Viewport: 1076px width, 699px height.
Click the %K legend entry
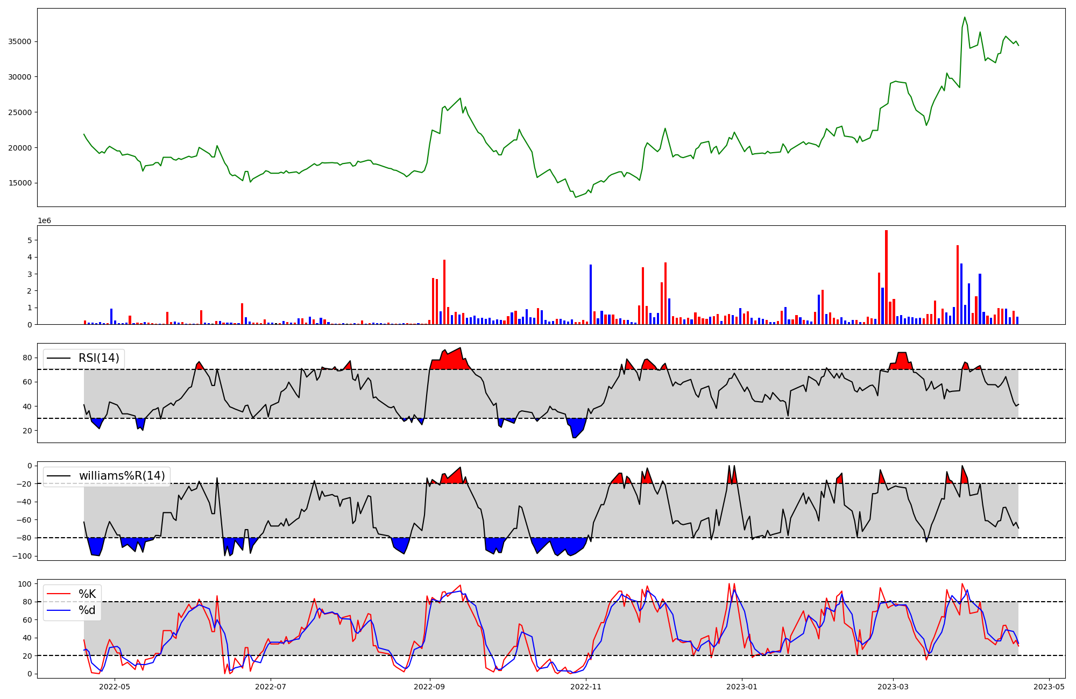pyautogui.click(x=87, y=594)
